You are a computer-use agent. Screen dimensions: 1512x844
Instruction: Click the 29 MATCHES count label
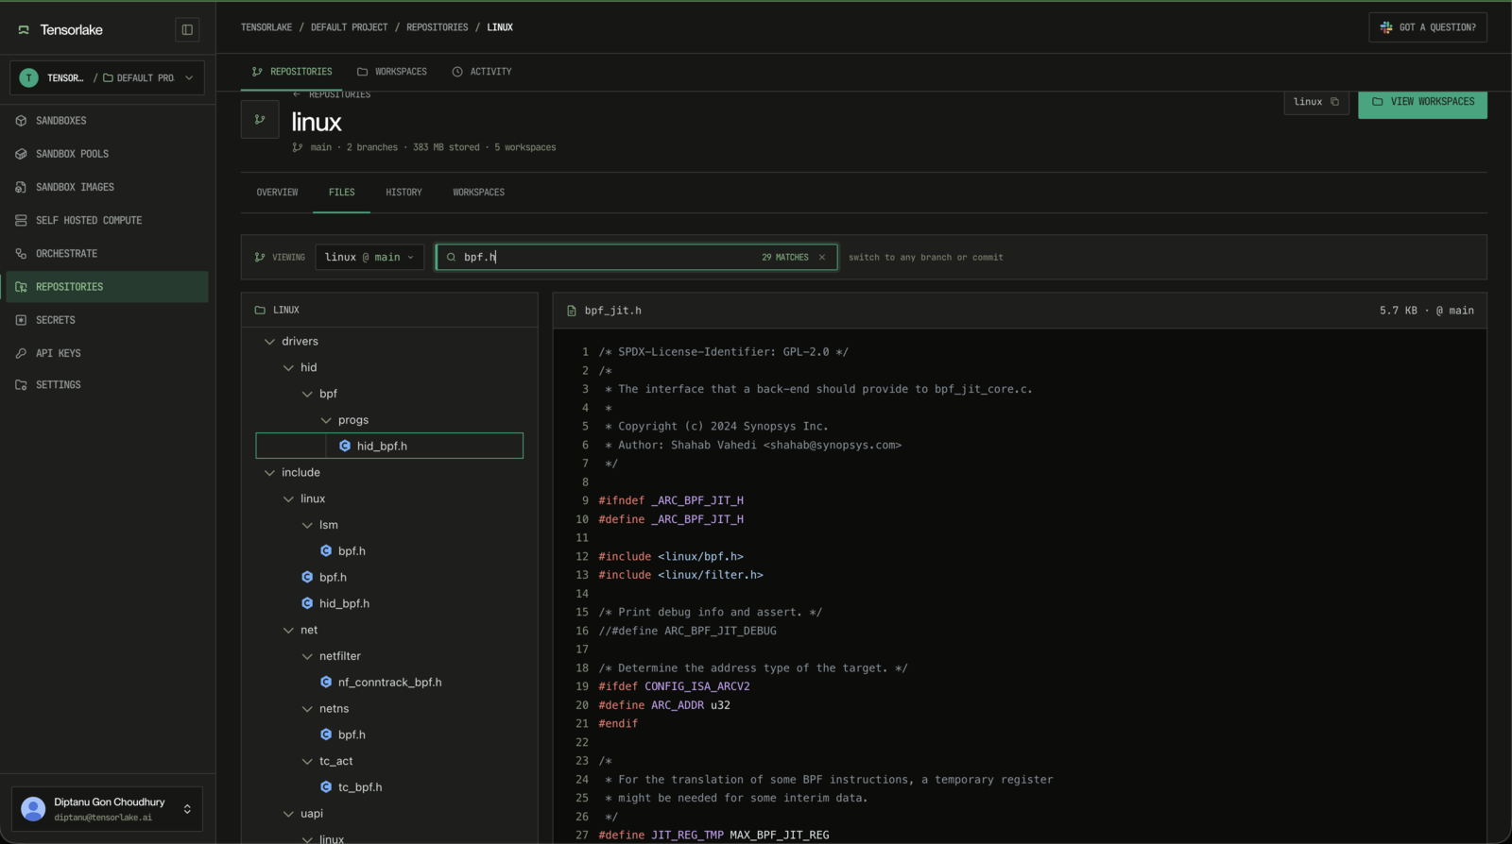point(785,257)
